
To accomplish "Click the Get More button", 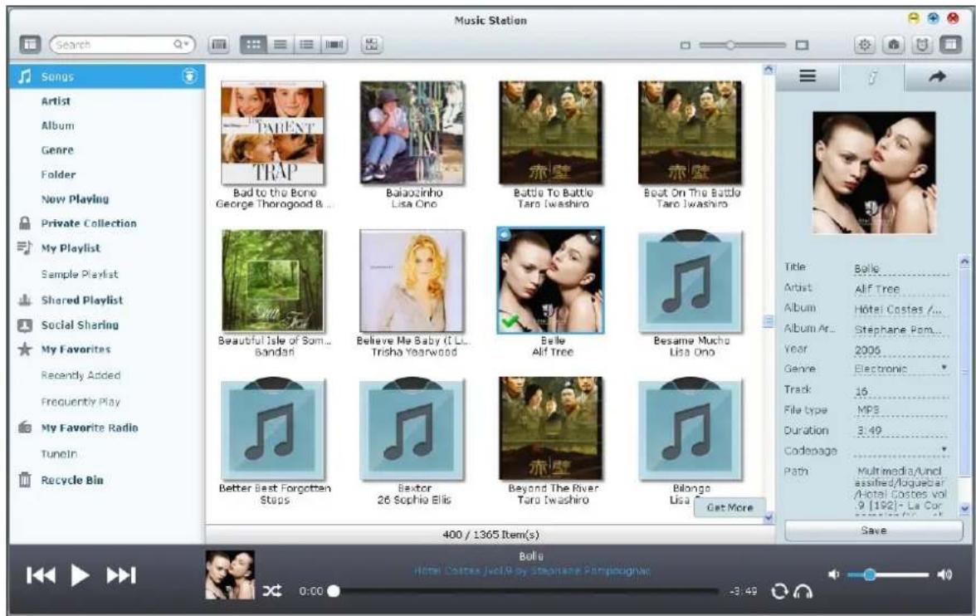I will click(730, 507).
